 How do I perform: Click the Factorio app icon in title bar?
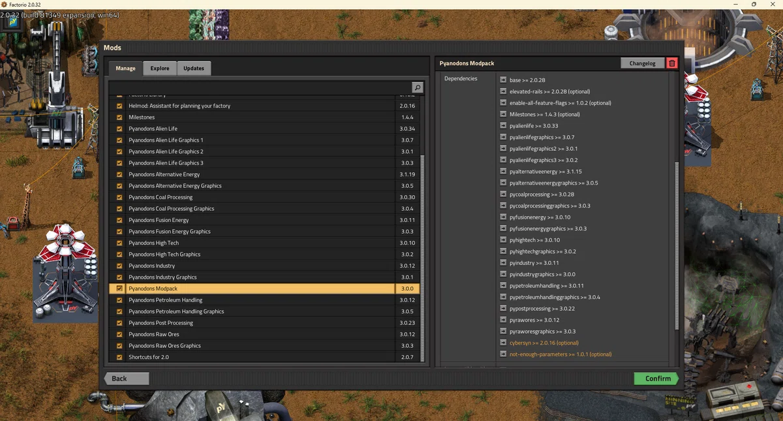coord(5,5)
